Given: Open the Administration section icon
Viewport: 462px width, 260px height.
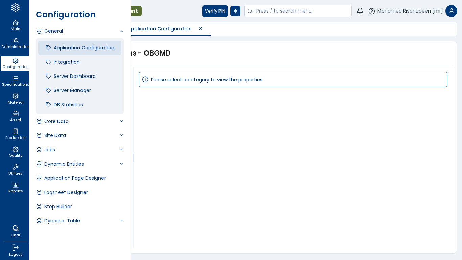Looking at the screenshot, I should (15, 41).
